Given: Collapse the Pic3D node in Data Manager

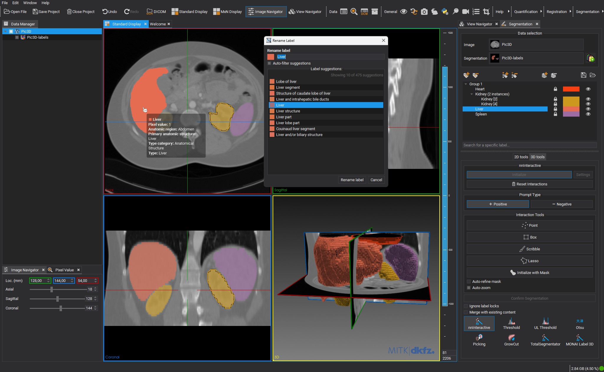Looking at the screenshot, I should [5, 31].
